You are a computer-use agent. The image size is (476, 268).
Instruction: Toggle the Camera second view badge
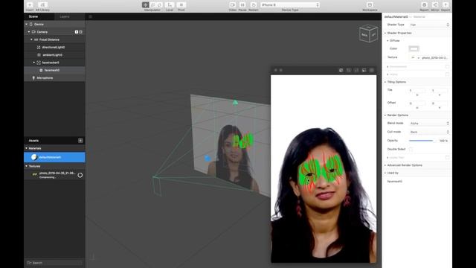point(81,32)
